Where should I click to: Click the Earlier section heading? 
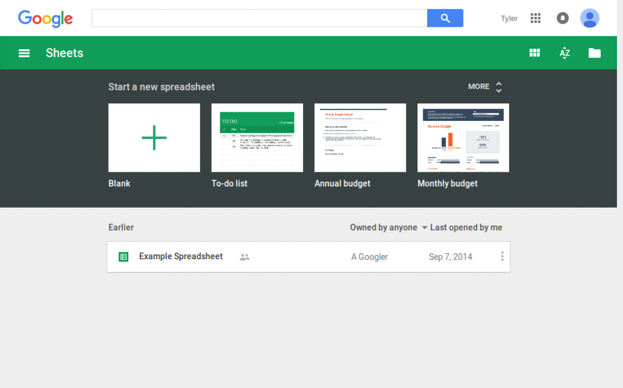point(121,227)
